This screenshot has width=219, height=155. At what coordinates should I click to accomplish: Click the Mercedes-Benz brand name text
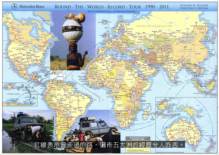[32, 7]
